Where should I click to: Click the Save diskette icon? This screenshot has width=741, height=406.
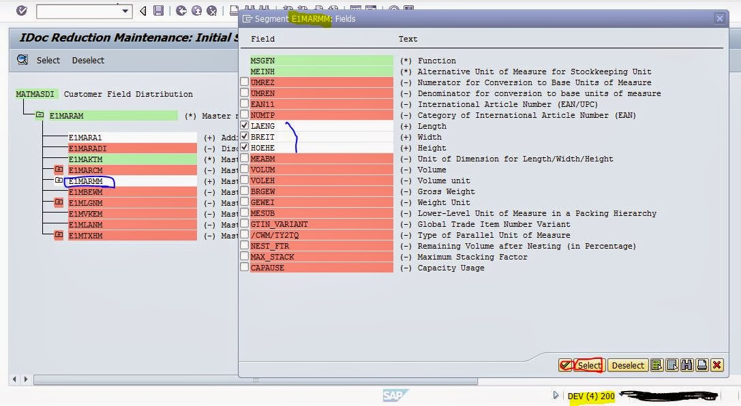click(158, 10)
